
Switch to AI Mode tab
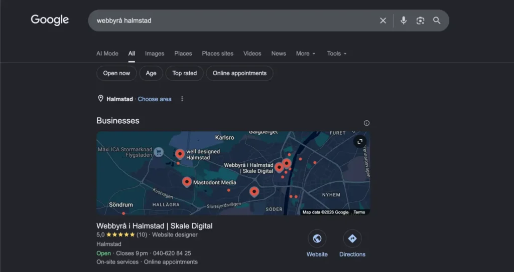point(107,54)
